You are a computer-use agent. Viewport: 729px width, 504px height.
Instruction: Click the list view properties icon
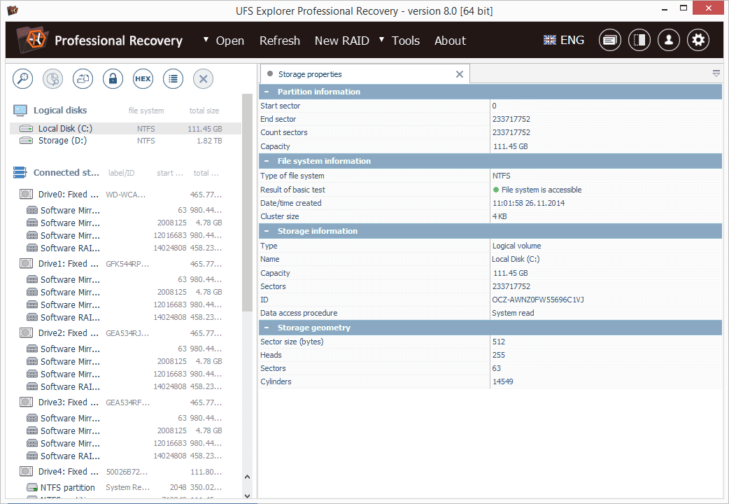coord(173,78)
